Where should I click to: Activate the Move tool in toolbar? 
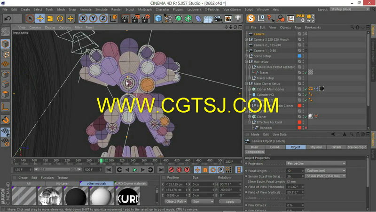pyautogui.click(x=40, y=18)
